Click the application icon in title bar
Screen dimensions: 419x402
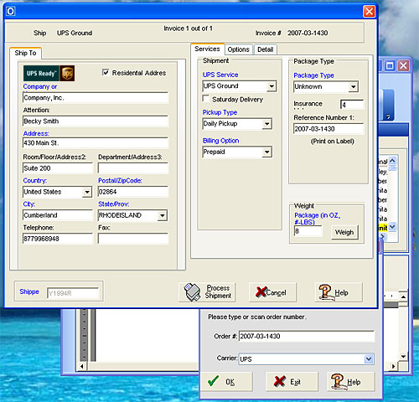coord(10,11)
